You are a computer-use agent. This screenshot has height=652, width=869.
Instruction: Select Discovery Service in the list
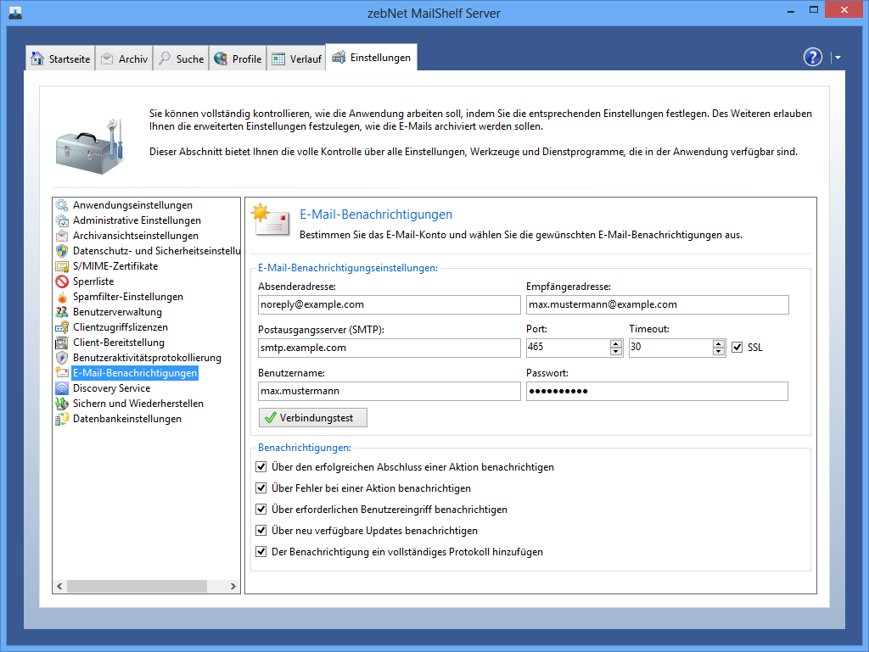(111, 388)
